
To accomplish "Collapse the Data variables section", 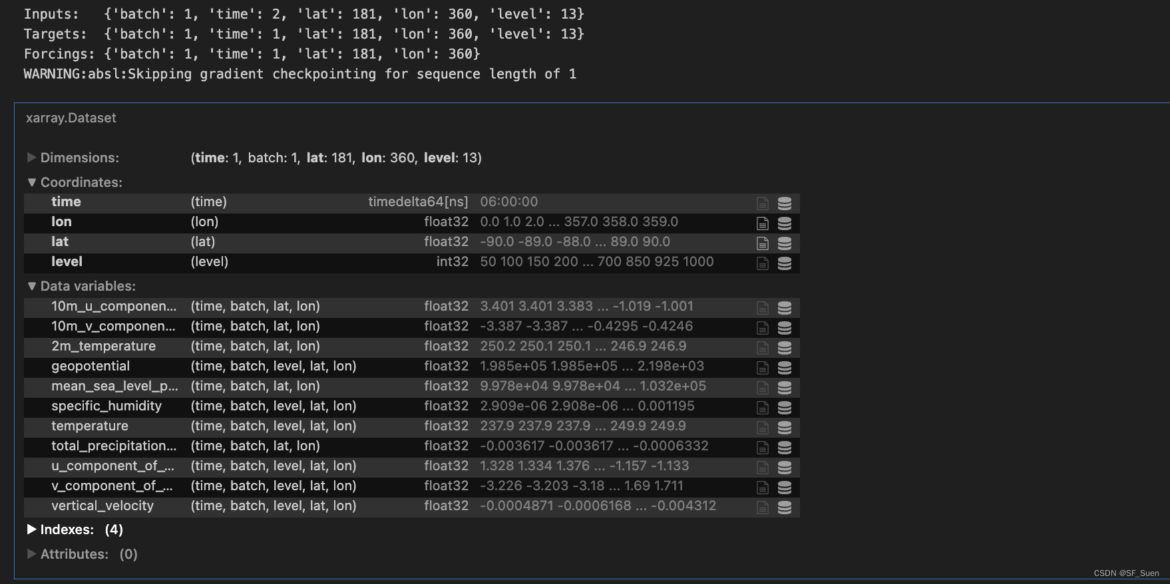I will click(x=81, y=286).
